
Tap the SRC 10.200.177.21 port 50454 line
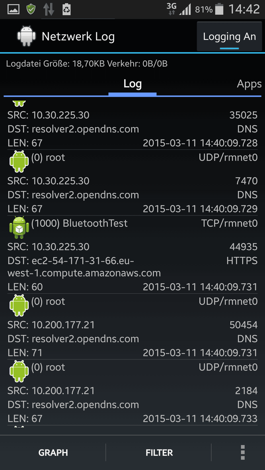tap(132, 325)
